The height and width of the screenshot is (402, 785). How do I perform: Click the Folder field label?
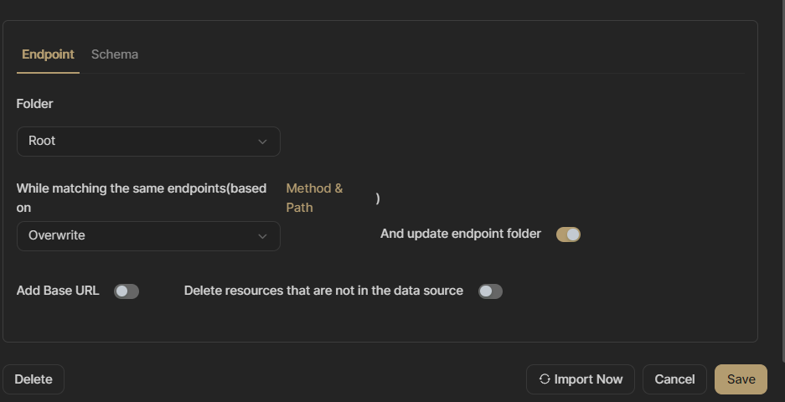tap(34, 104)
